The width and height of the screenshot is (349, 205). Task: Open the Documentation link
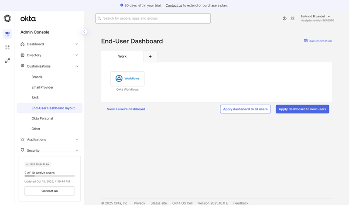[318, 41]
